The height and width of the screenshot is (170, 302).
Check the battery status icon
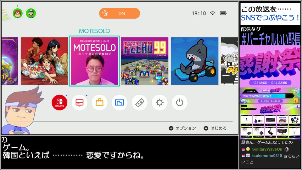(x=223, y=13)
